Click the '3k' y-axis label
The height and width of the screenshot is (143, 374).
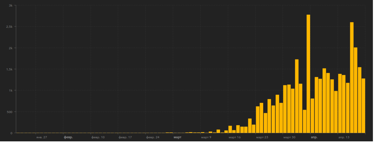(11, 5)
